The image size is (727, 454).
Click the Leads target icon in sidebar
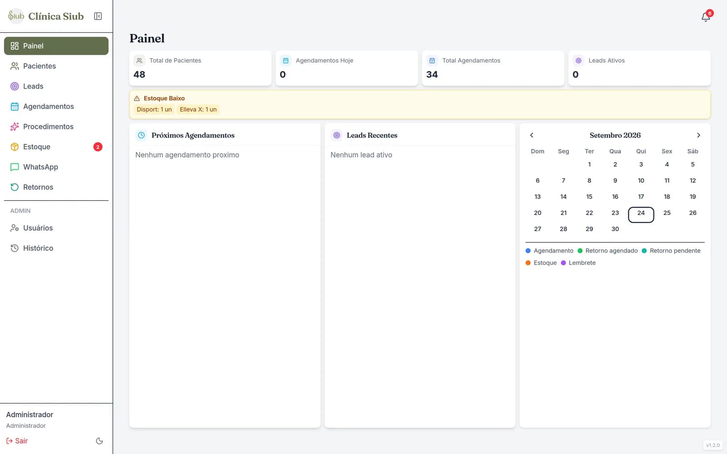[x=15, y=86]
